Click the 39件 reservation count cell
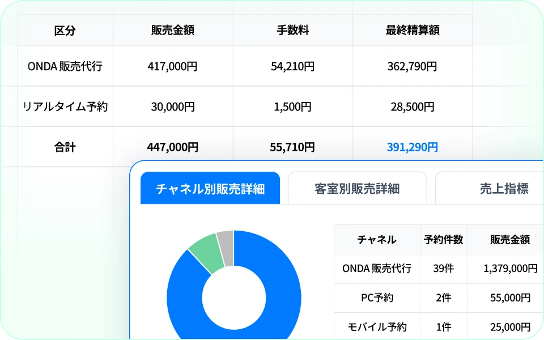Viewport: 544px width, 340px height. (443, 268)
